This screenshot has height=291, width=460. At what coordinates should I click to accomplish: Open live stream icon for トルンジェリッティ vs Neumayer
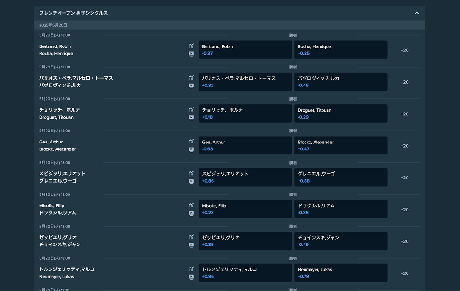(x=191, y=277)
